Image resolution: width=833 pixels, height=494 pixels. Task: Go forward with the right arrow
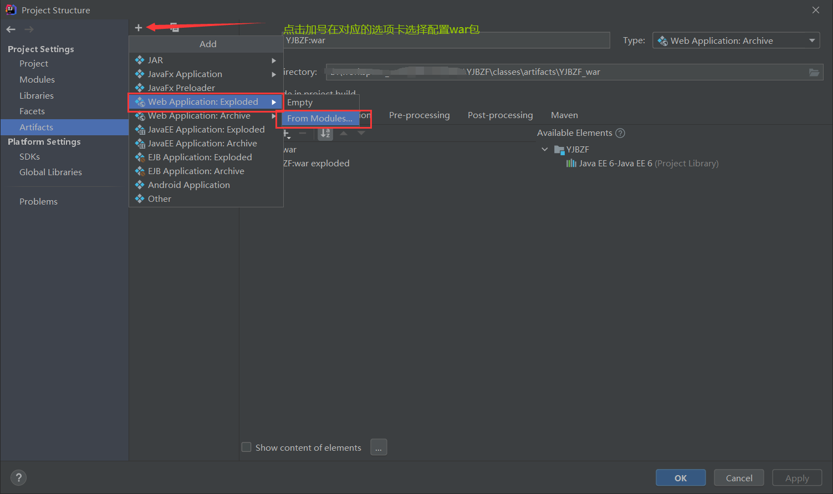coord(29,29)
